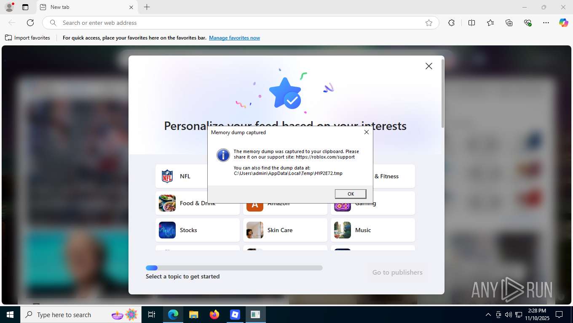Close the Memory dump captured dialog
The image size is (573, 323).
coord(367,132)
